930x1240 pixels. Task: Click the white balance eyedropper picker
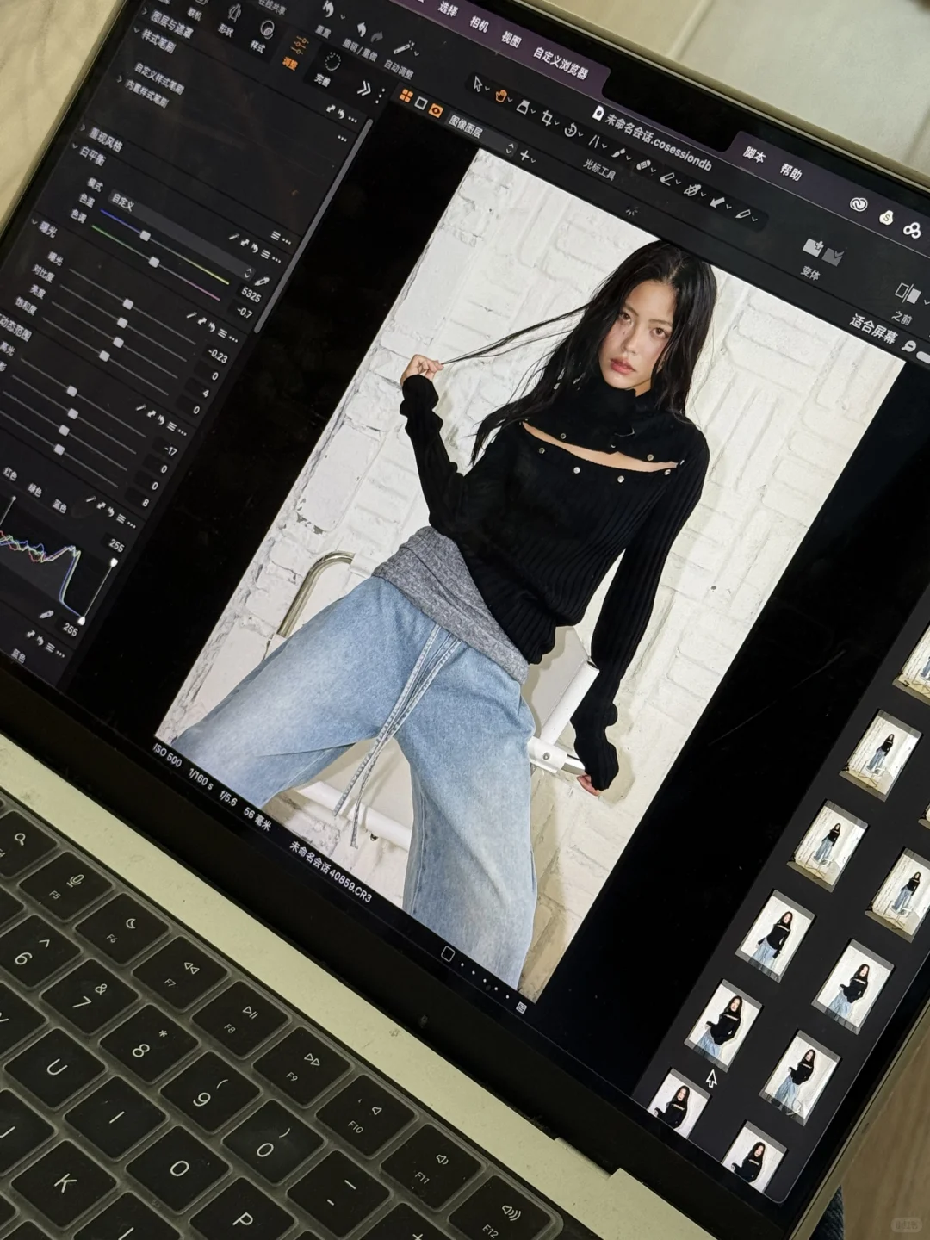[x=263, y=280]
